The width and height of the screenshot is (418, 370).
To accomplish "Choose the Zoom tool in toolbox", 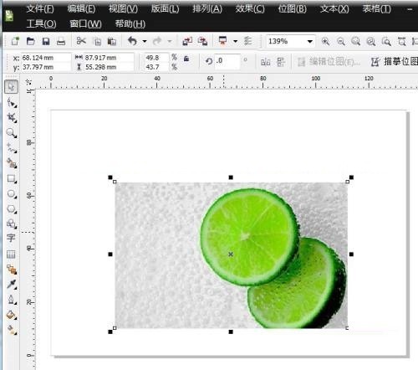I will point(12,133).
